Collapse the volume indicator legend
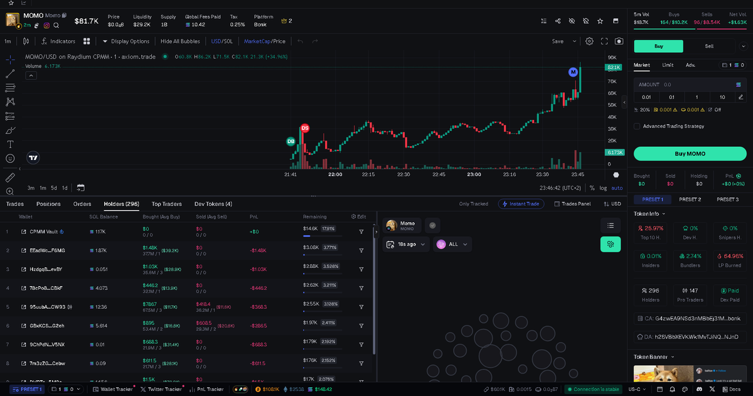 tap(31, 75)
